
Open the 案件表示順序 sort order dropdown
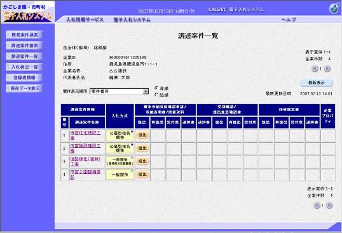tap(120, 91)
